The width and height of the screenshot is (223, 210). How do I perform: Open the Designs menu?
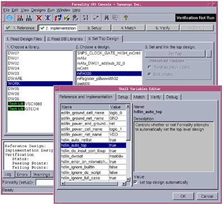pyautogui.click(x=38, y=10)
